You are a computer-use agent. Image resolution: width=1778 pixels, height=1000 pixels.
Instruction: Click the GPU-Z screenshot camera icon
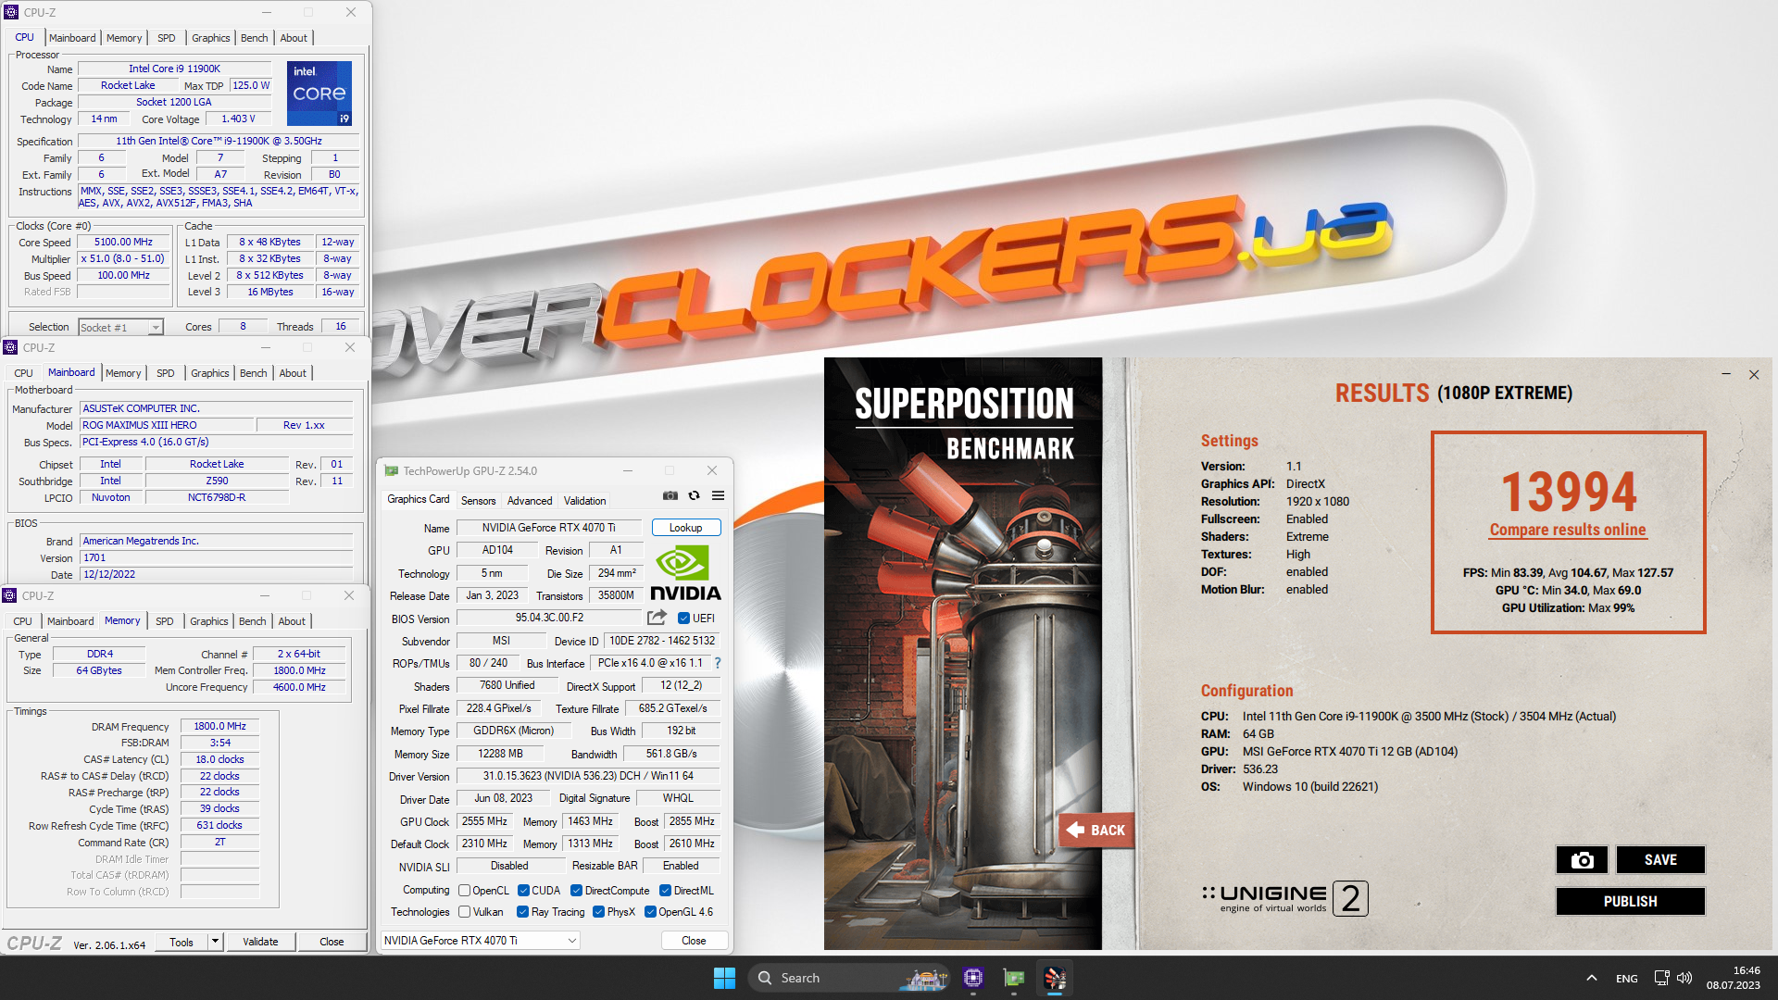[670, 496]
